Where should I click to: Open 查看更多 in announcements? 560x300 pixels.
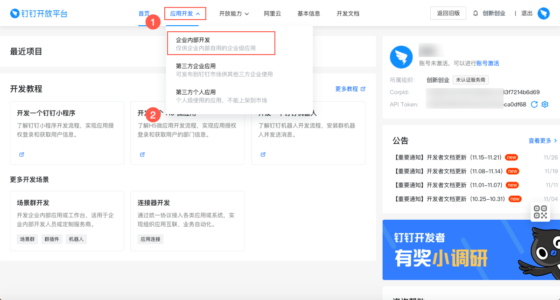[543, 140]
